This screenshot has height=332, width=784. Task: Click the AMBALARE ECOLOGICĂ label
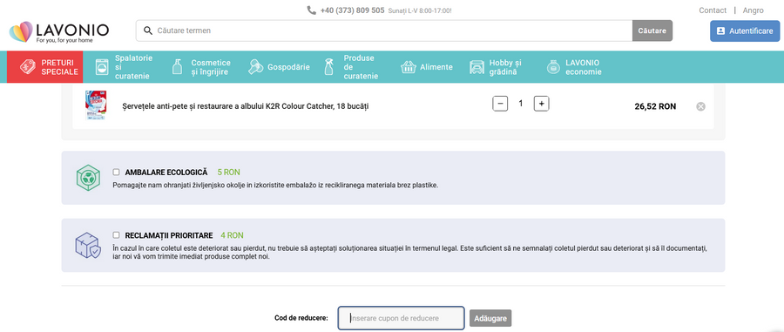point(166,172)
